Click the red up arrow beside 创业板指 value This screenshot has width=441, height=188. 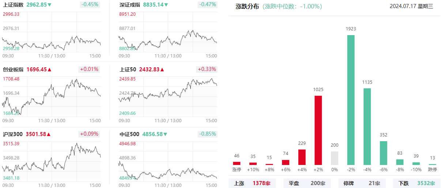[50, 69]
